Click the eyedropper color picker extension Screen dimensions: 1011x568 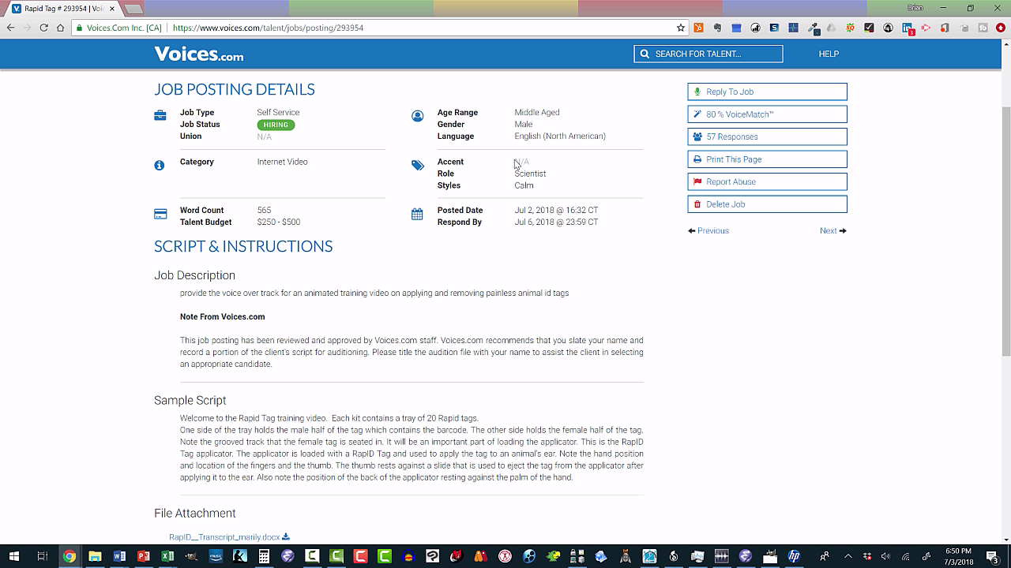(x=813, y=28)
